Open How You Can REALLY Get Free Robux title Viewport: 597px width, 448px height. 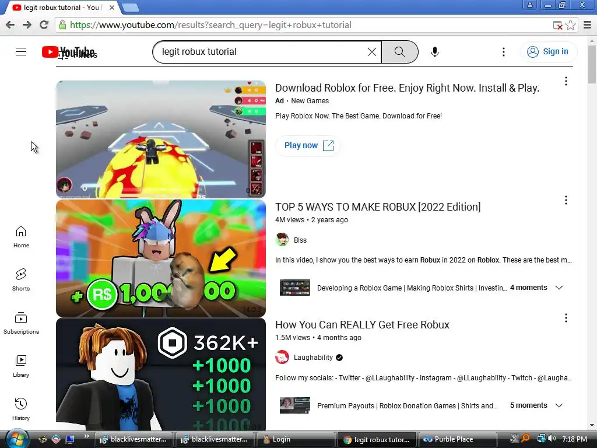(362, 324)
